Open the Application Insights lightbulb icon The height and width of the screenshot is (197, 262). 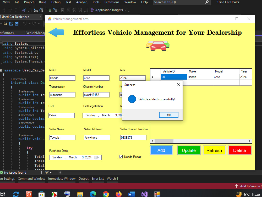click(92, 10)
